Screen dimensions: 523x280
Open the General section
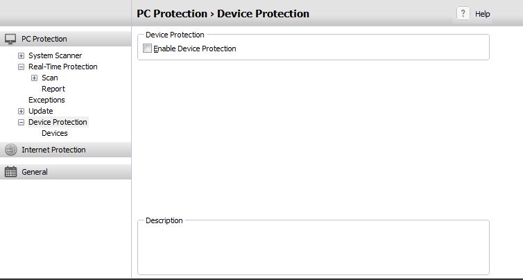point(35,172)
